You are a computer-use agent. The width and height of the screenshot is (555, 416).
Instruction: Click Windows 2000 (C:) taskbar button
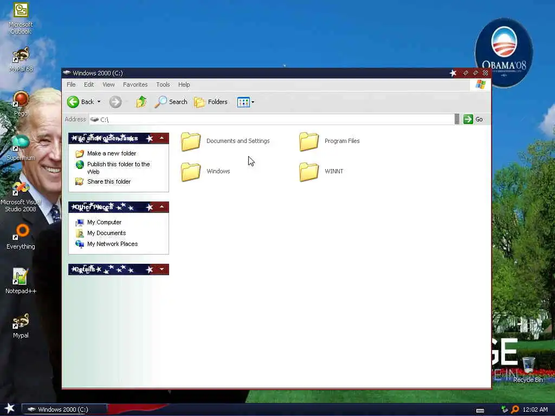coord(64,409)
